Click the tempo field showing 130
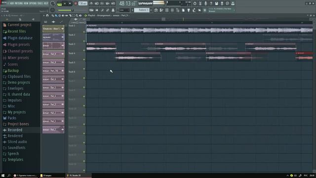Viewport: 316px width, 178px height. 82,3
